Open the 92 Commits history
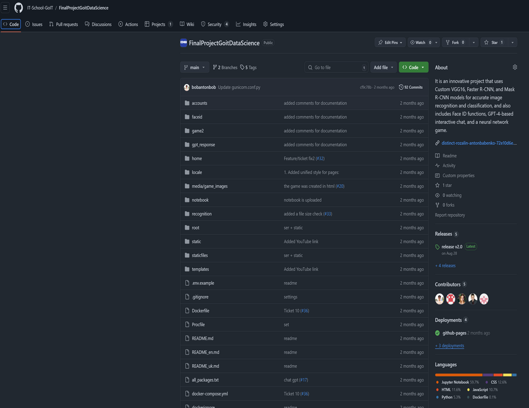529x408 pixels. click(411, 87)
